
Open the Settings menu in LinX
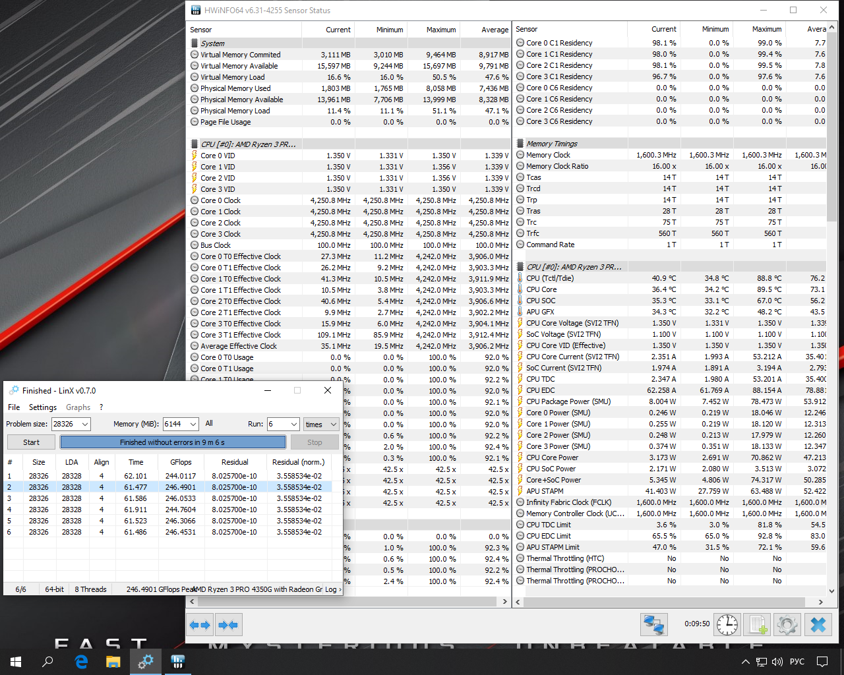coord(43,407)
